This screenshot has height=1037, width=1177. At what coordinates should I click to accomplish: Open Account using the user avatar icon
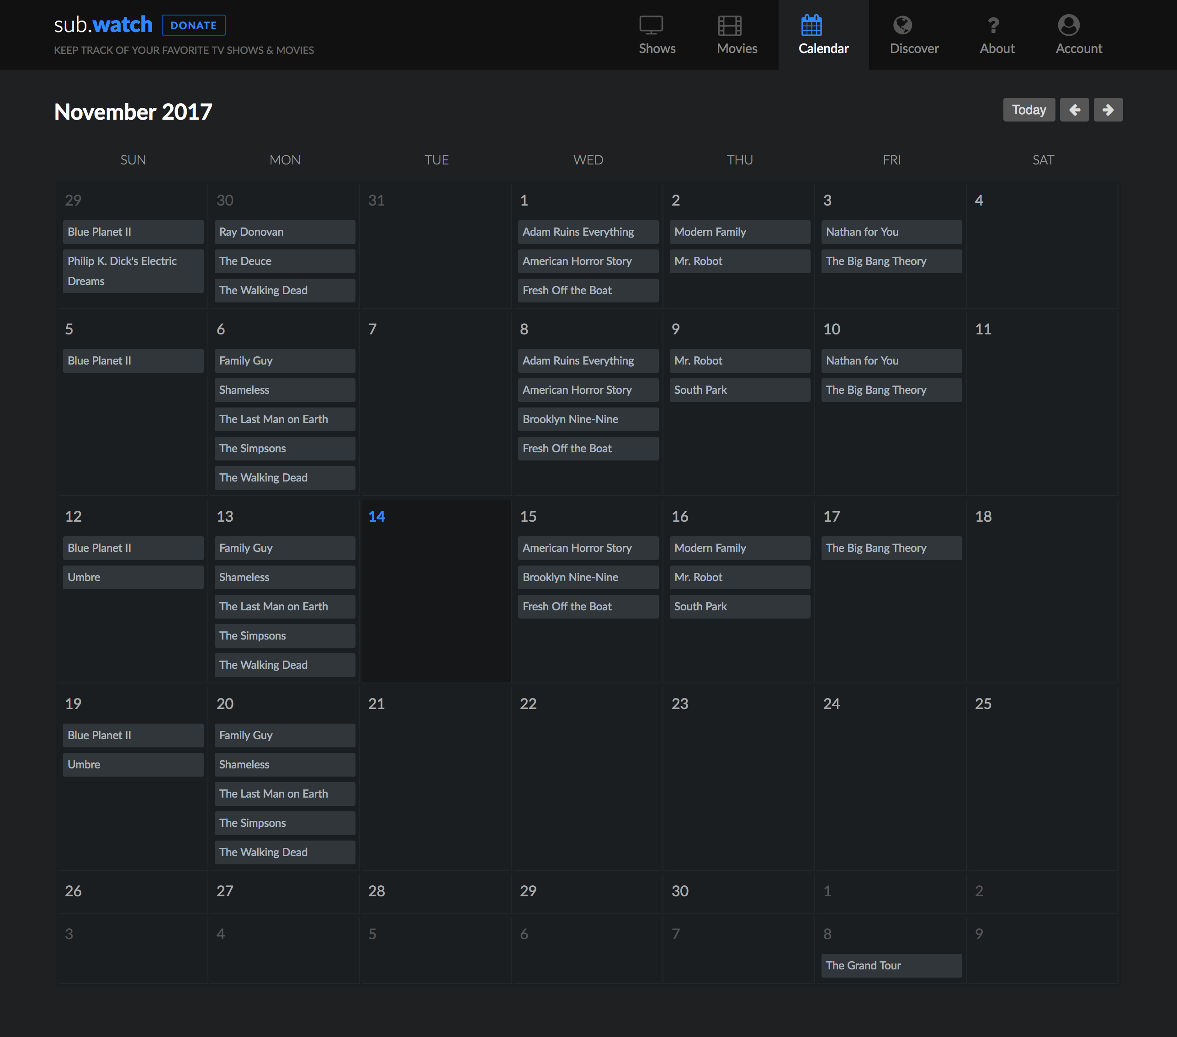pyautogui.click(x=1068, y=25)
